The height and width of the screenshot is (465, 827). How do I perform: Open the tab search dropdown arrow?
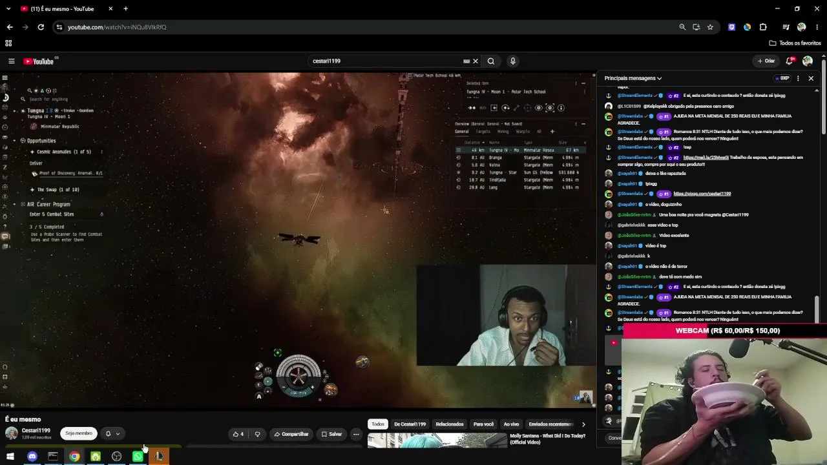pyautogui.click(x=9, y=9)
